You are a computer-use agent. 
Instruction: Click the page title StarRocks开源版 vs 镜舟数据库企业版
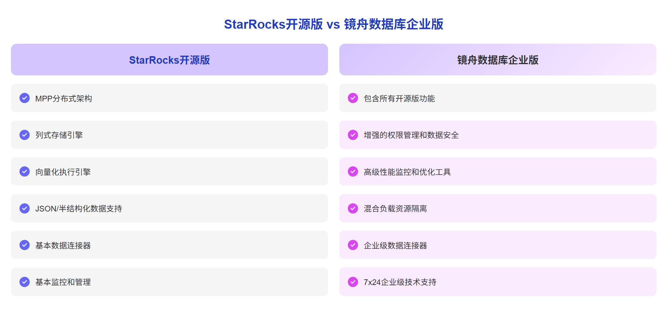[x=333, y=25]
